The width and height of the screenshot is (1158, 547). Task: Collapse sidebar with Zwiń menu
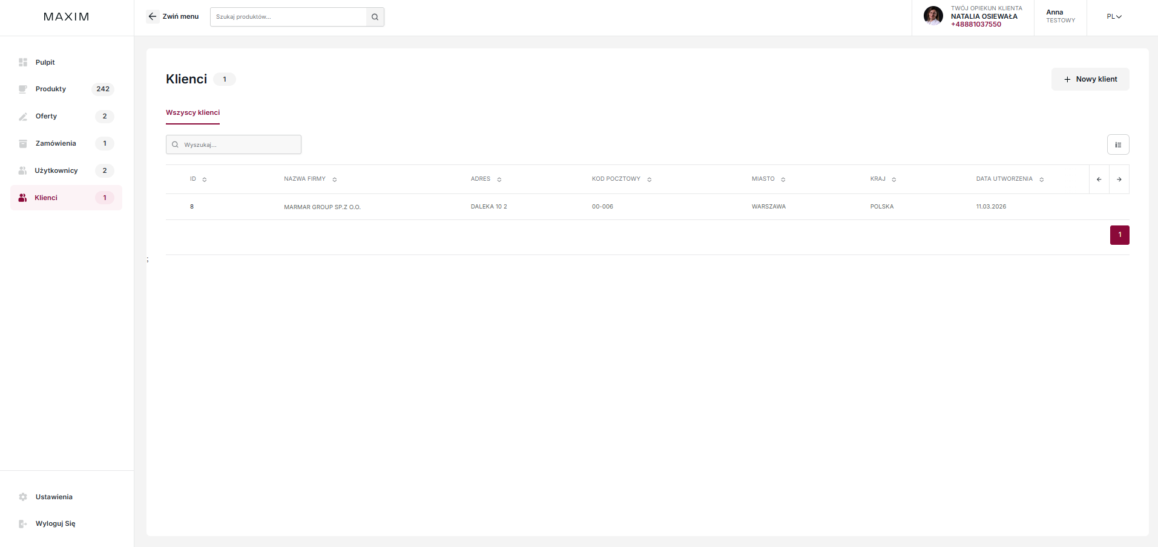pos(173,17)
